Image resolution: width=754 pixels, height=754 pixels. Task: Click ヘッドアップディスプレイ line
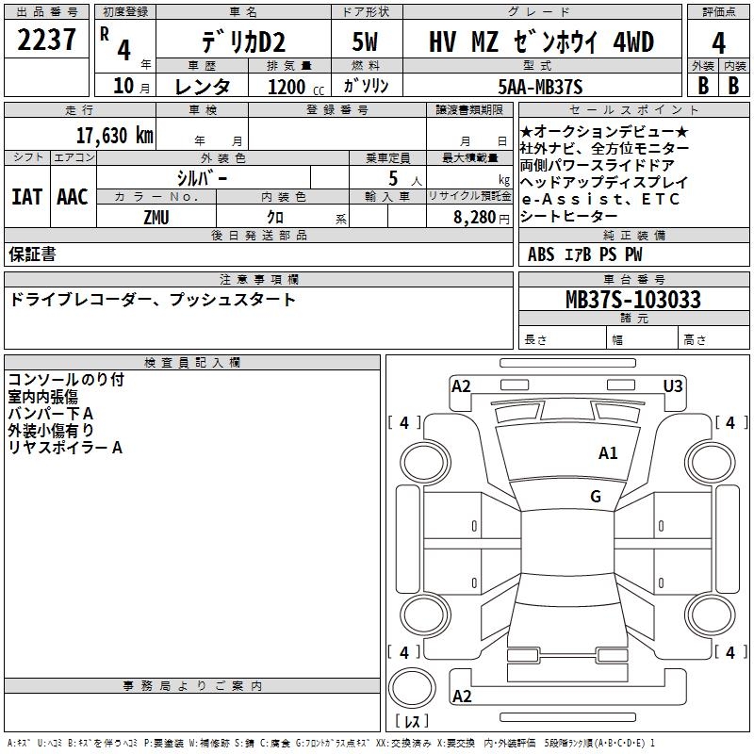point(604,182)
